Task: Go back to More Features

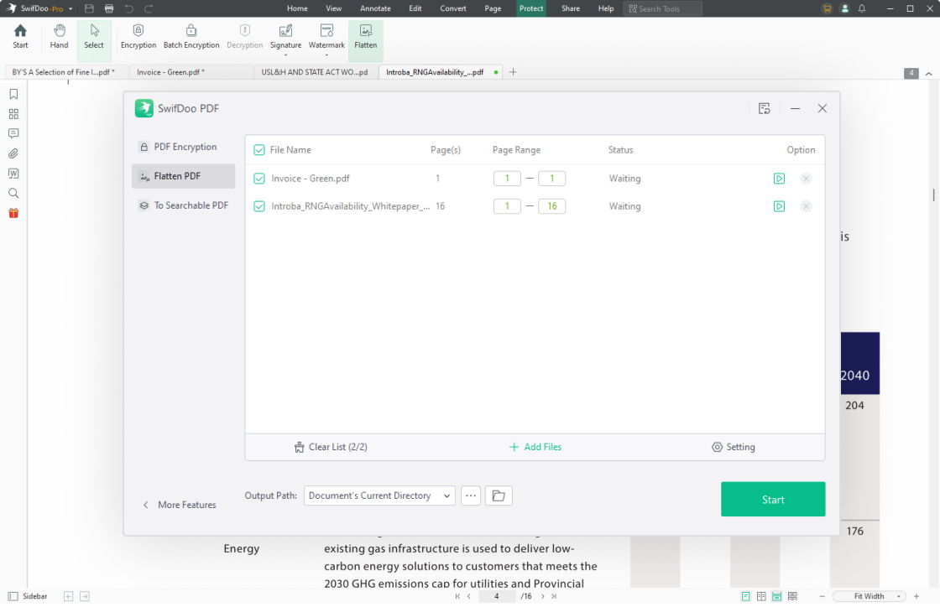Action: [180, 505]
